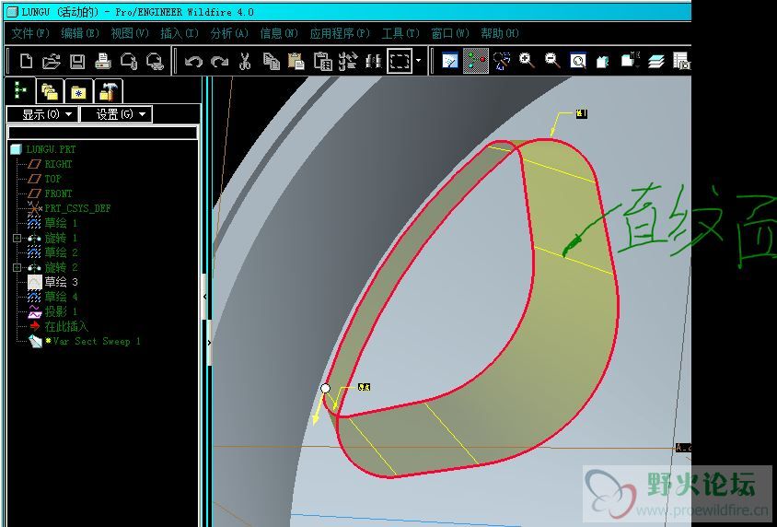Select 草绘 3 sketch feature
The width and height of the screenshot is (777, 527).
tap(61, 282)
